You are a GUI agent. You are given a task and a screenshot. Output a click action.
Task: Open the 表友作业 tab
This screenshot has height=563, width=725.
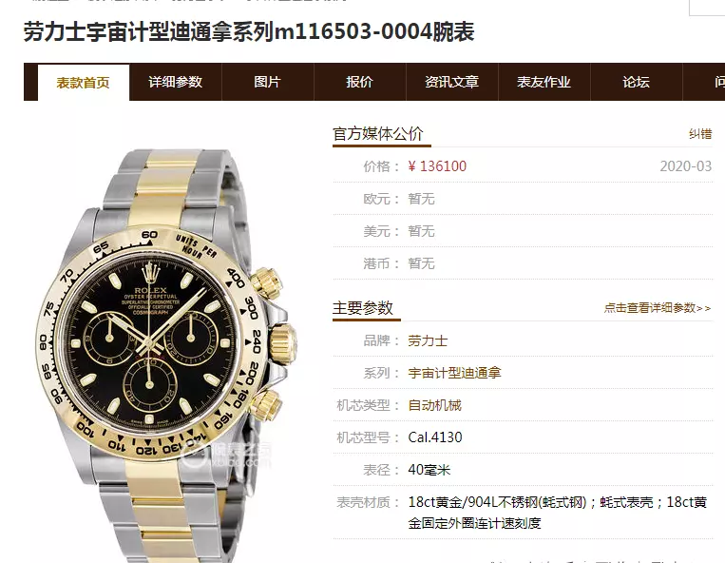point(544,82)
